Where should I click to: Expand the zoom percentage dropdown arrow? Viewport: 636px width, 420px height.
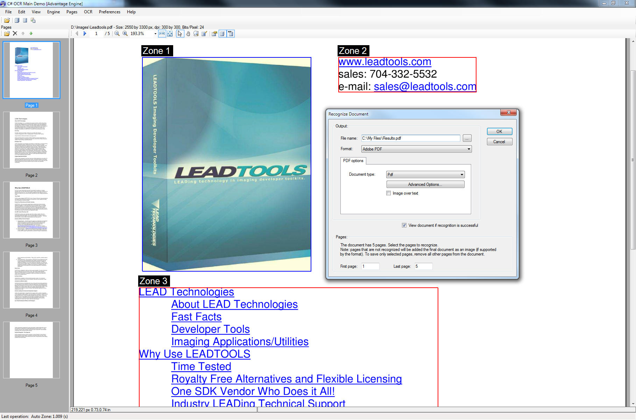(155, 34)
